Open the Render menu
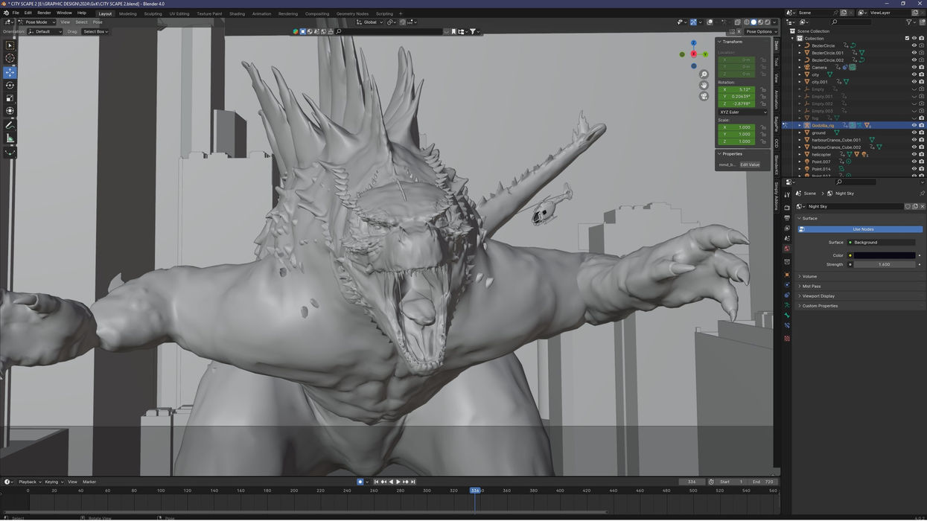Image resolution: width=927 pixels, height=521 pixels. pos(44,13)
